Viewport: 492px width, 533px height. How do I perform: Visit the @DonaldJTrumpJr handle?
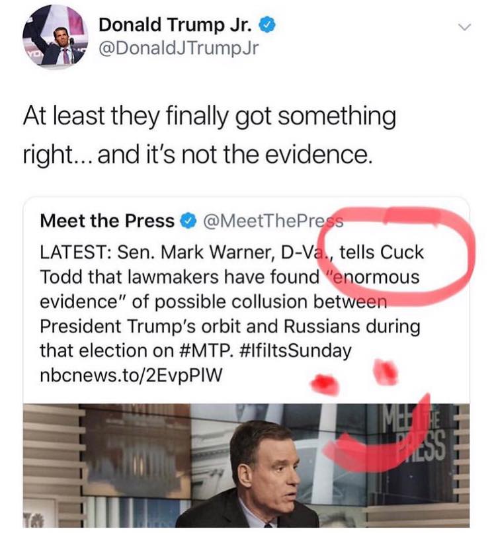179,49
